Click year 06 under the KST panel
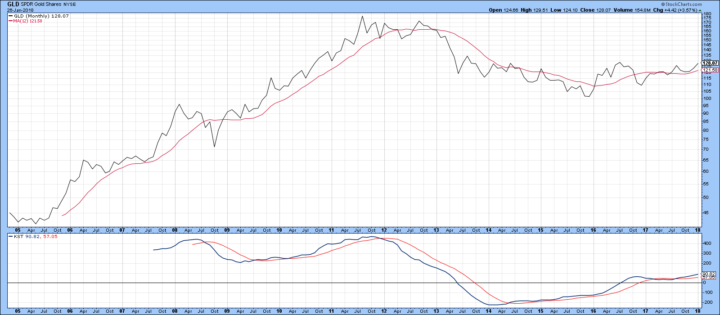 coord(70,311)
